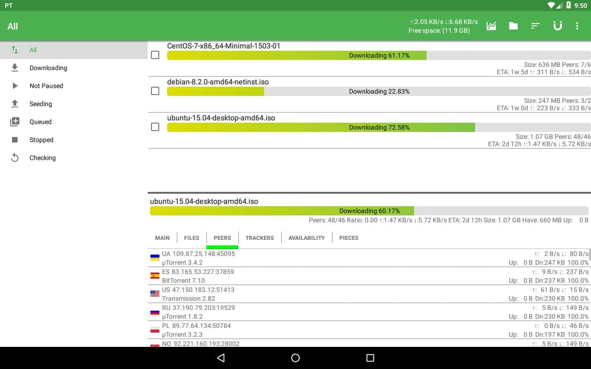591x369 pixels.
Task: Open the sort options icon
Action: click(536, 26)
